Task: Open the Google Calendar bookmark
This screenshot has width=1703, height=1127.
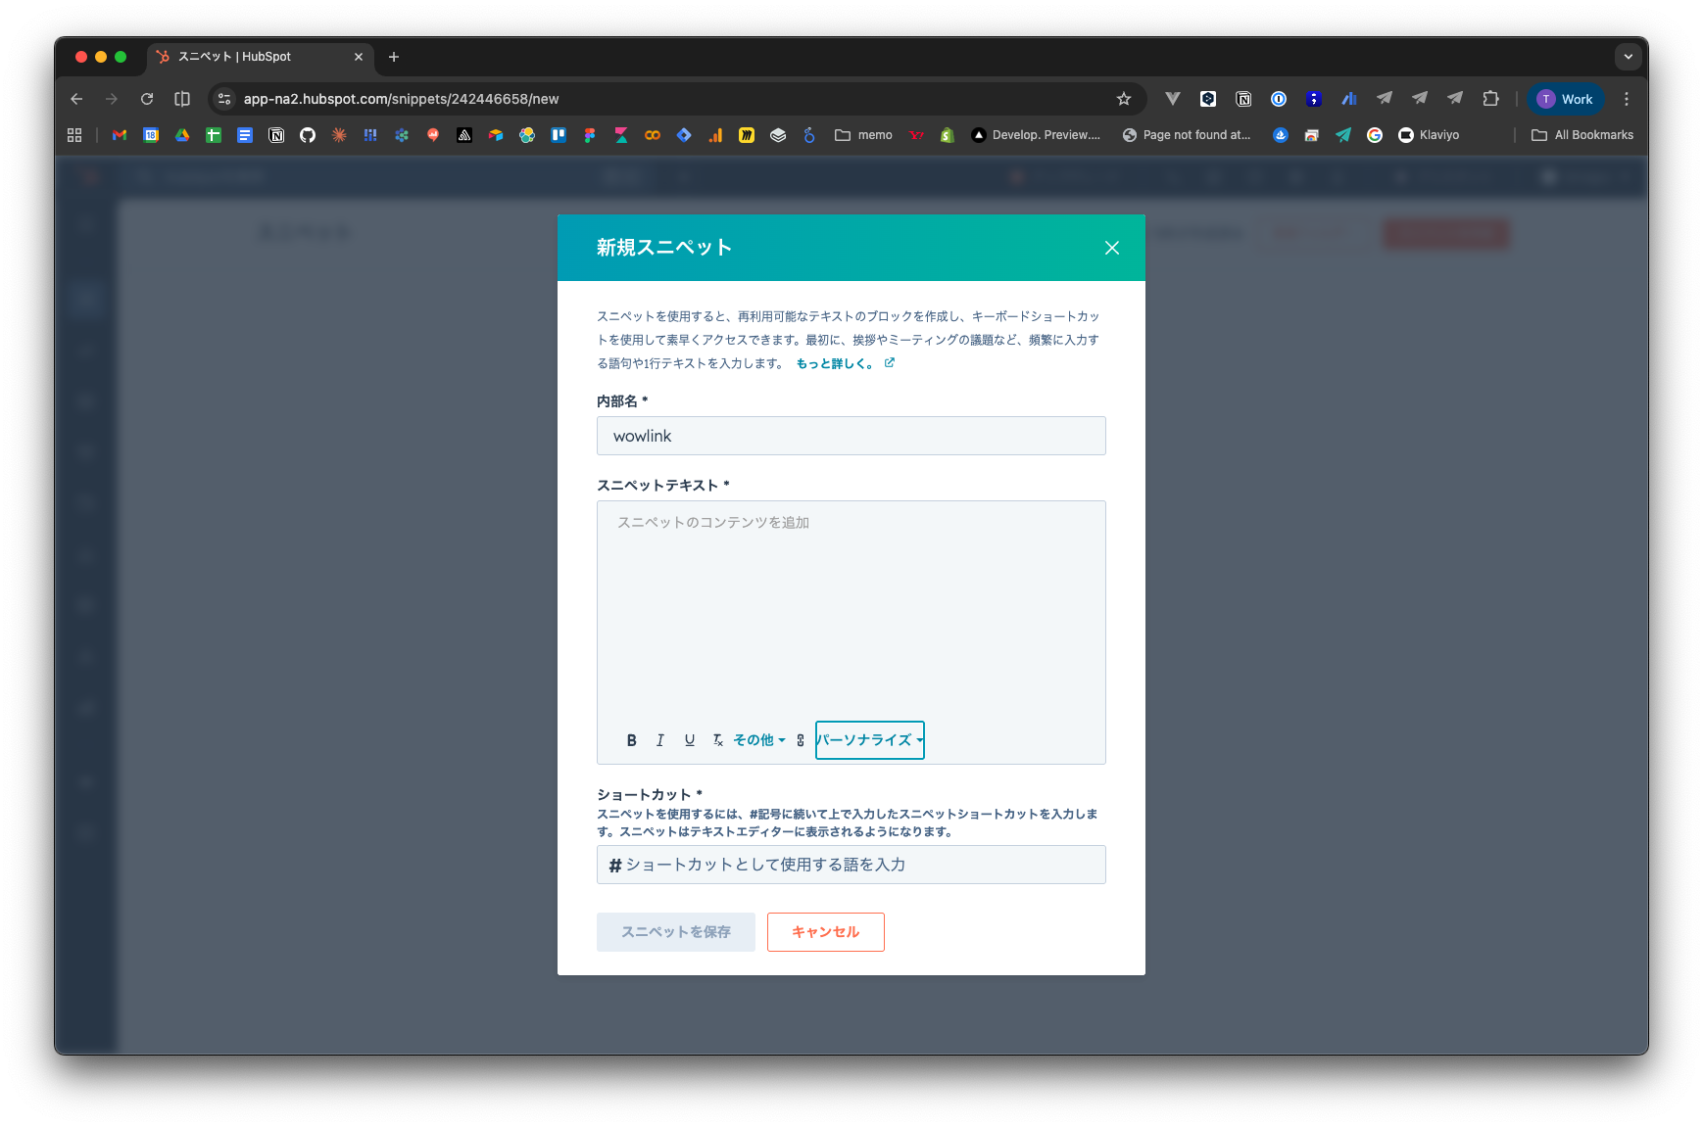Action: click(151, 135)
